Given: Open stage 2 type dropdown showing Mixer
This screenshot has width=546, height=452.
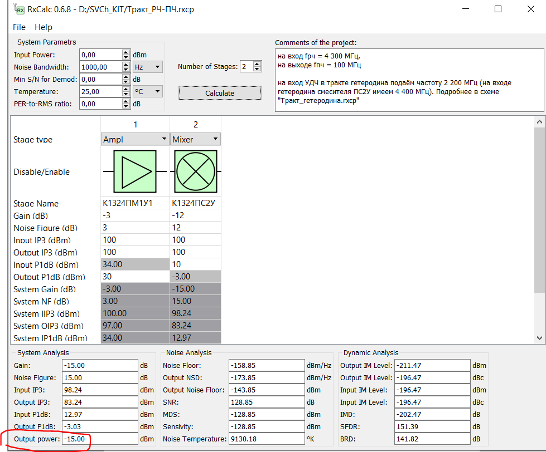Looking at the screenshot, I should pos(196,139).
